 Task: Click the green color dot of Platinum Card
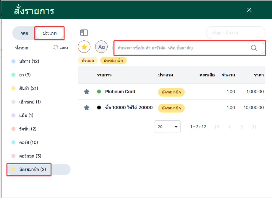pos(99,92)
